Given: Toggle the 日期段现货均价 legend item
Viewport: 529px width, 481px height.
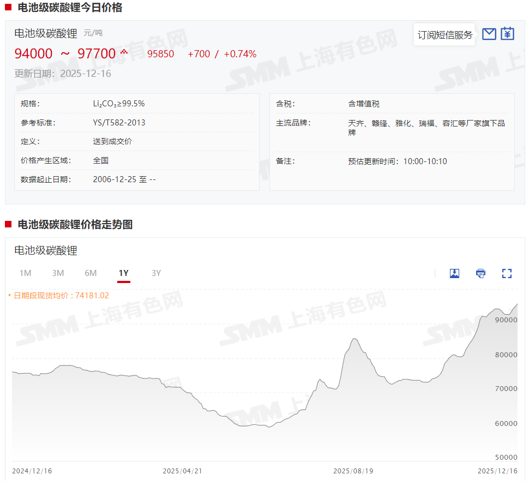Looking at the screenshot, I should [59, 296].
